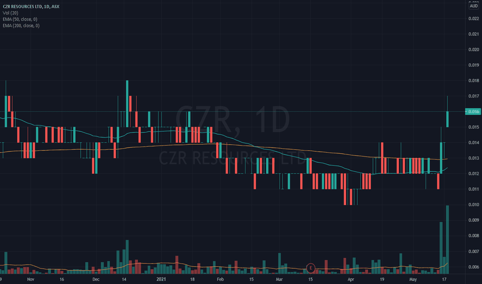Viewport: 482px width, 284px height.
Task: Click the 17 date label after May
Action: point(444,279)
